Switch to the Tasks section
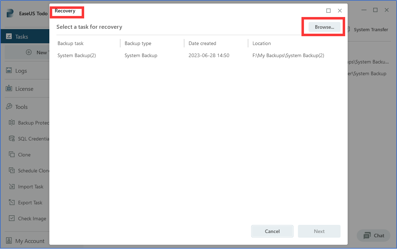 tap(22, 36)
